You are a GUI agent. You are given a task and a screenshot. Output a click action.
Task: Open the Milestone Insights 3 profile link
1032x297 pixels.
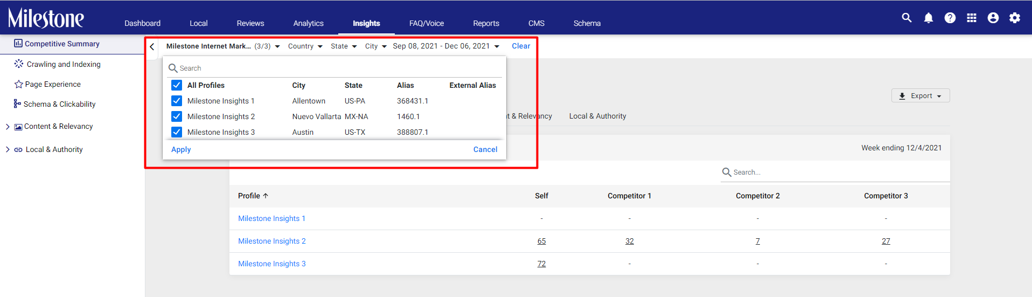pyautogui.click(x=272, y=264)
